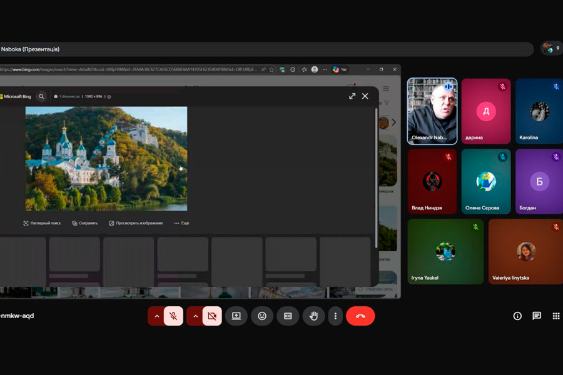Leave the call with red hang-up button
563x375 pixels.
click(x=360, y=316)
